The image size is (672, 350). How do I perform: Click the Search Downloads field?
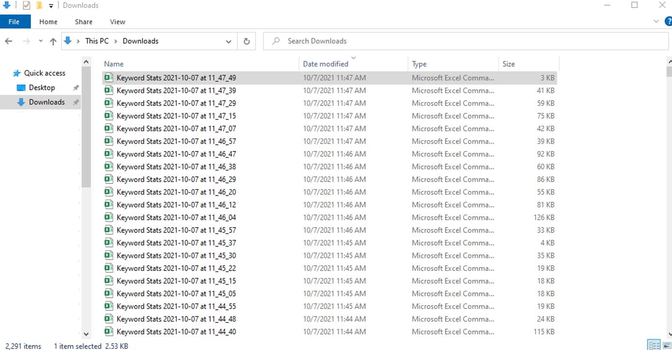466,41
